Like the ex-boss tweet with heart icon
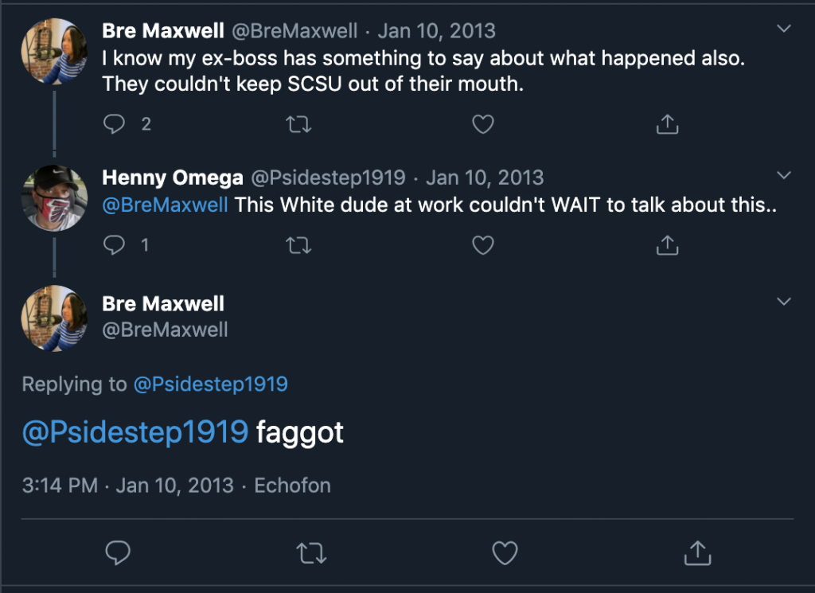815x593 pixels. pos(483,124)
